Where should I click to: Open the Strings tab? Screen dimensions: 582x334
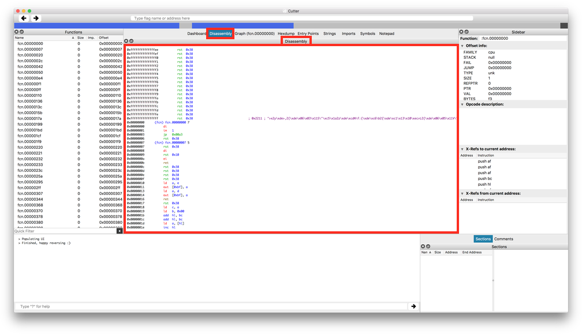pos(330,33)
